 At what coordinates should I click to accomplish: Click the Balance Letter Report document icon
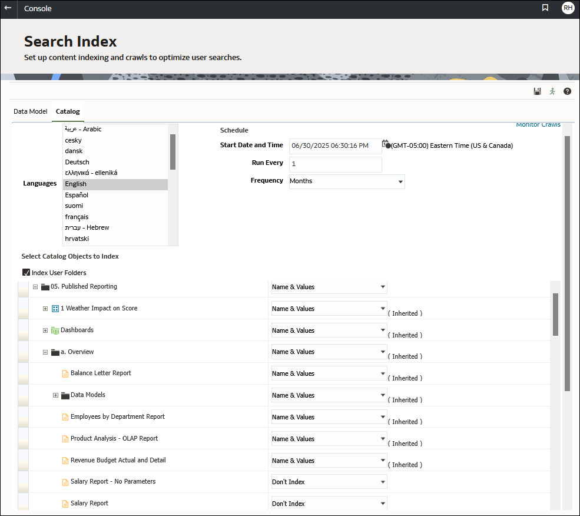click(65, 373)
